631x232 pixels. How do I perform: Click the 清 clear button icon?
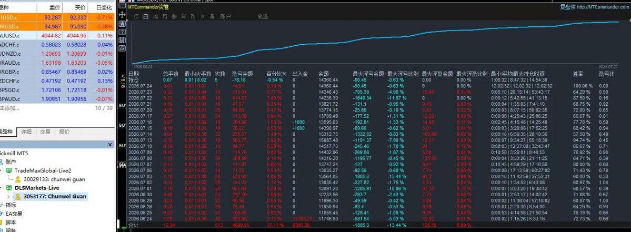(x=122, y=24)
